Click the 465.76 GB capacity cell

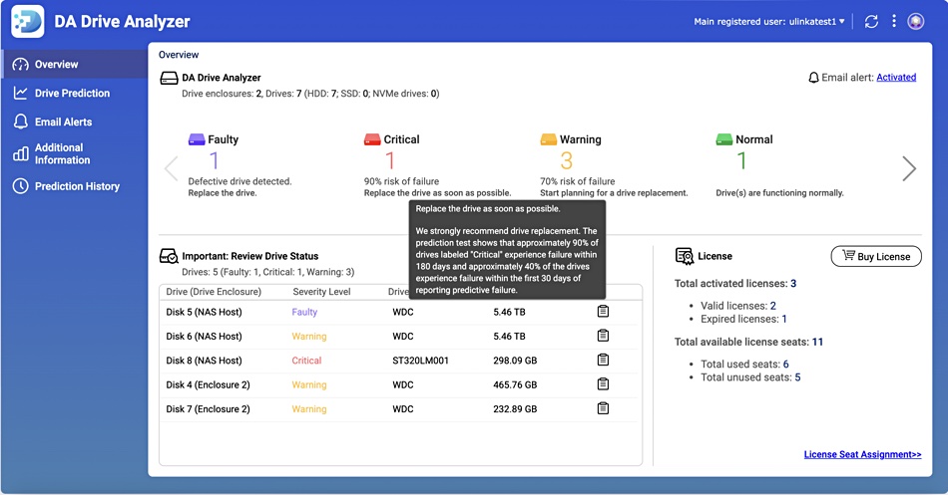click(515, 384)
